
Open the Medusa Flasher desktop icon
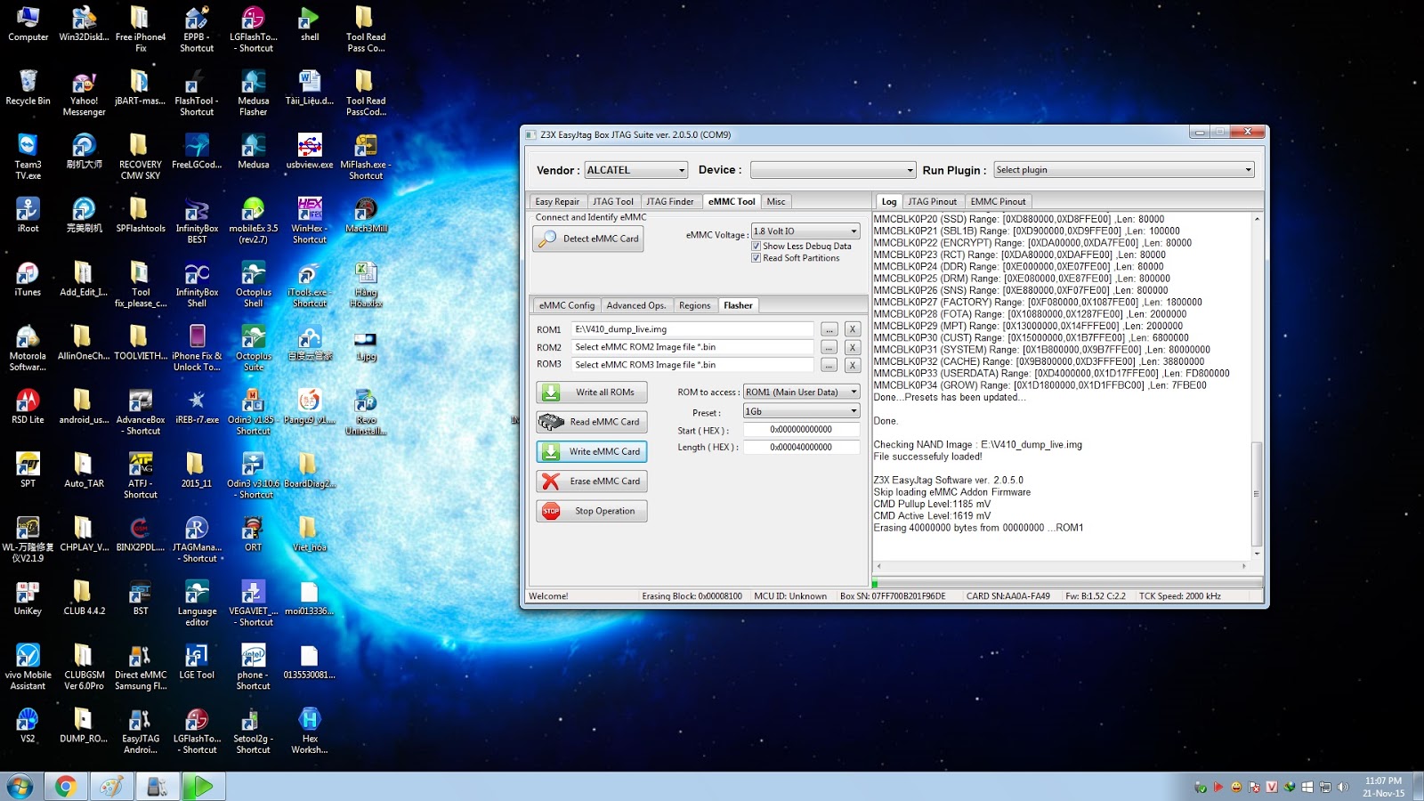254,93
